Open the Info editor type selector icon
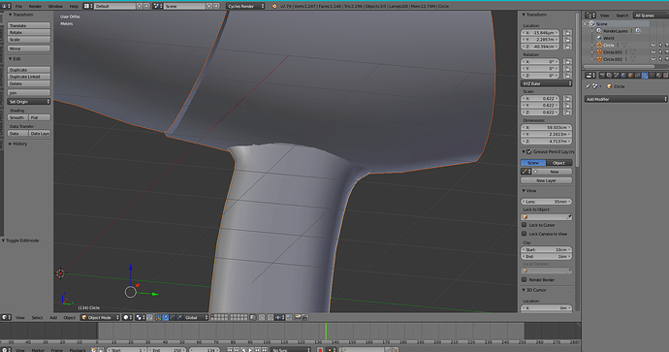Screen dimensions: 669x352 pyautogui.click(x=6, y=6)
